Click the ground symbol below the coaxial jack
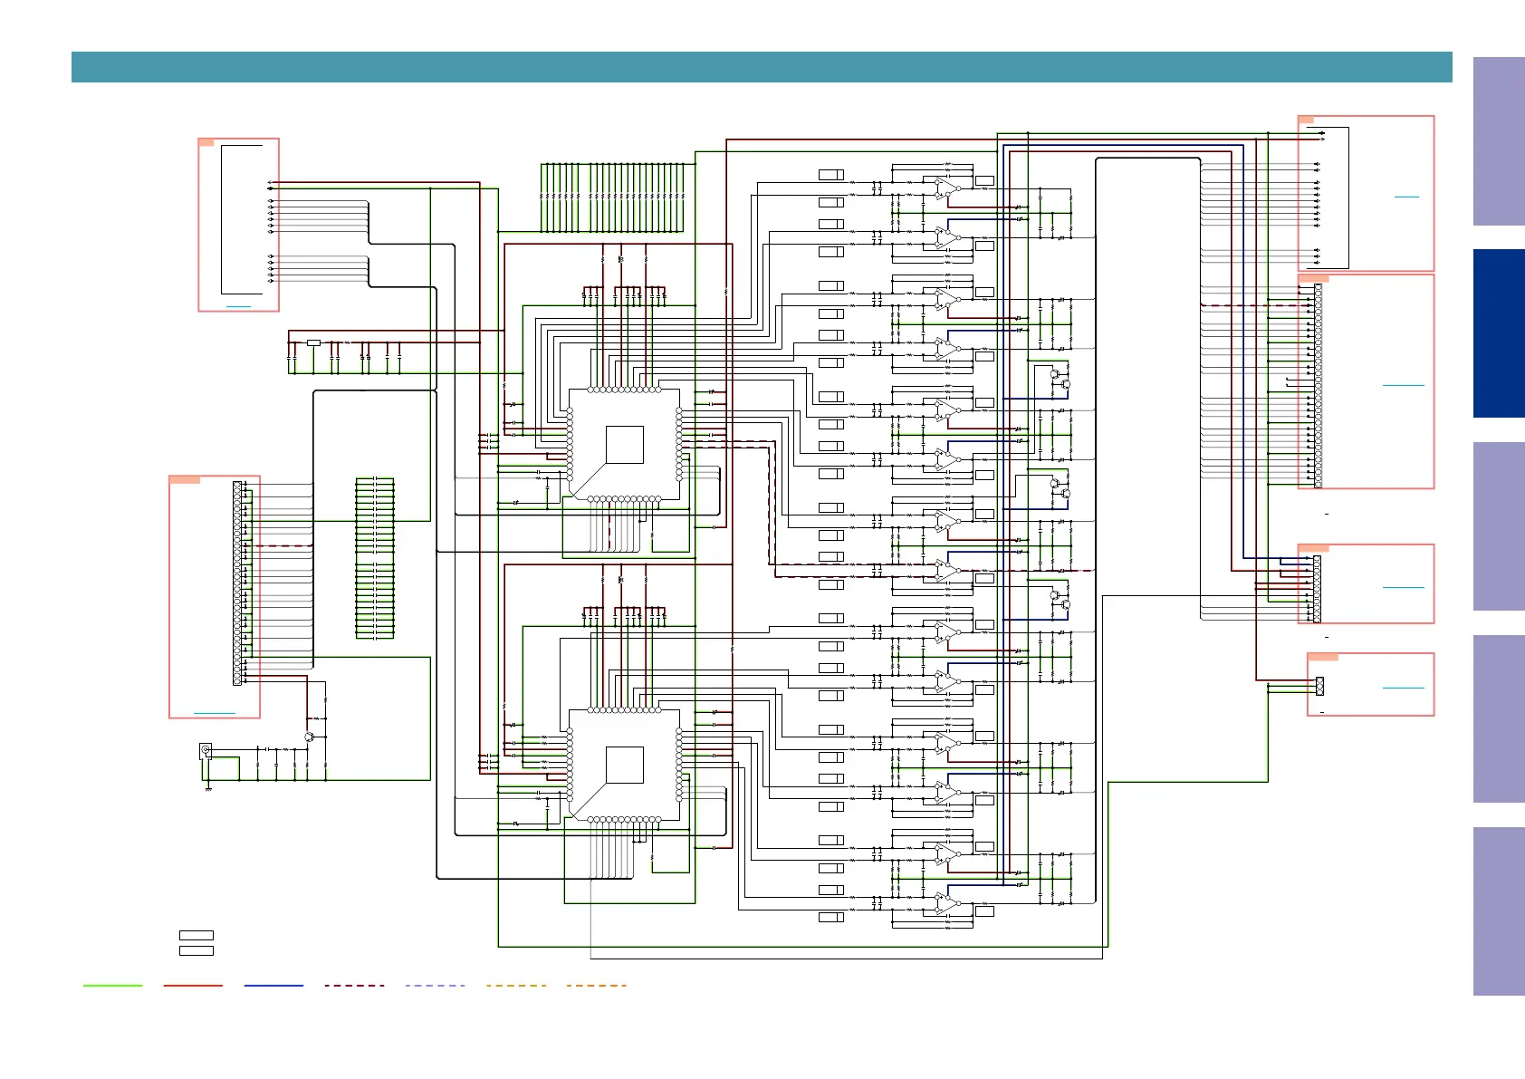The height and width of the screenshot is (1079, 1525). (x=208, y=789)
